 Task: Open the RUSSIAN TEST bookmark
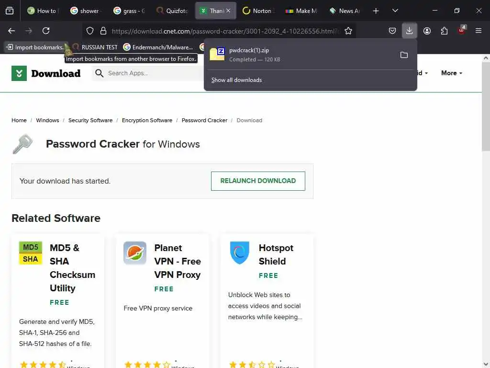click(95, 47)
